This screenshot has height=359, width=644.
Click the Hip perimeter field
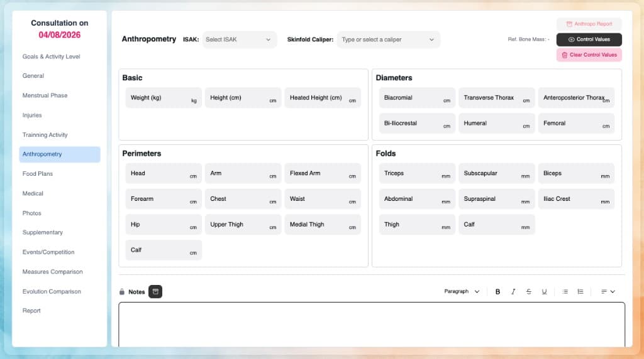pos(164,225)
